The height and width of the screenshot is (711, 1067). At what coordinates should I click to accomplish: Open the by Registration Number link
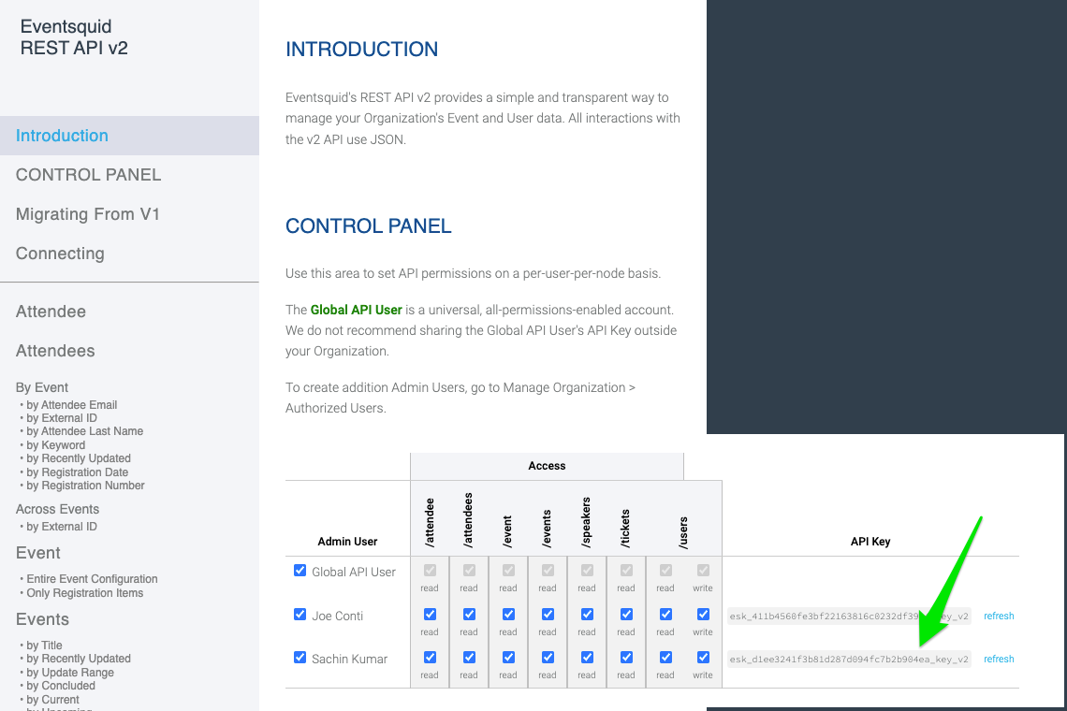click(x=85, y=486)
